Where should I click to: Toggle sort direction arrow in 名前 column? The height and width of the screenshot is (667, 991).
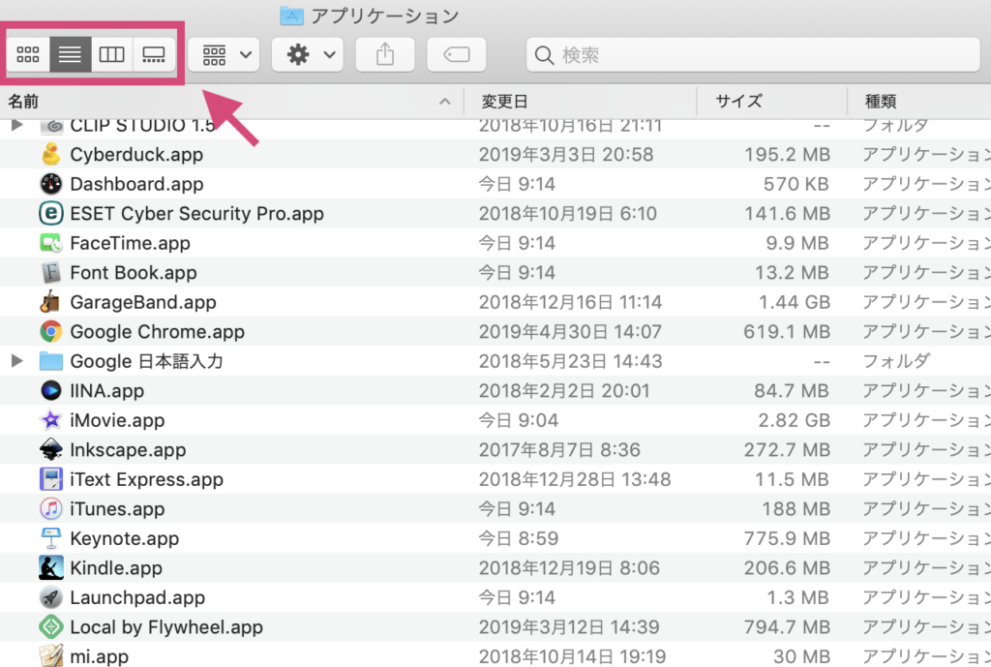tap(445, 101)
